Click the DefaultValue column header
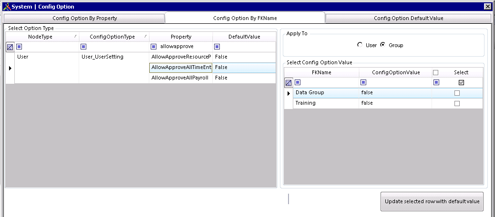 click(244, 37)
